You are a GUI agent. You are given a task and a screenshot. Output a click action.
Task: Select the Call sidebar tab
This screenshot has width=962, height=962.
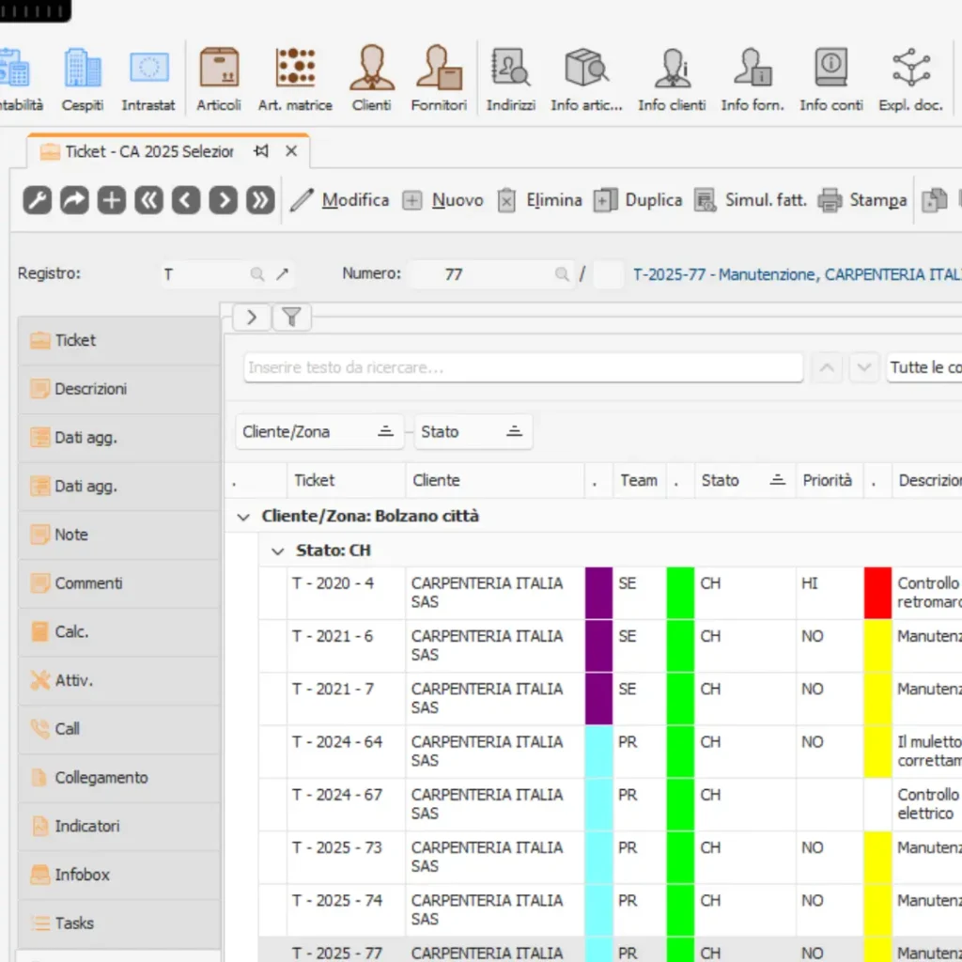[119, 729]
